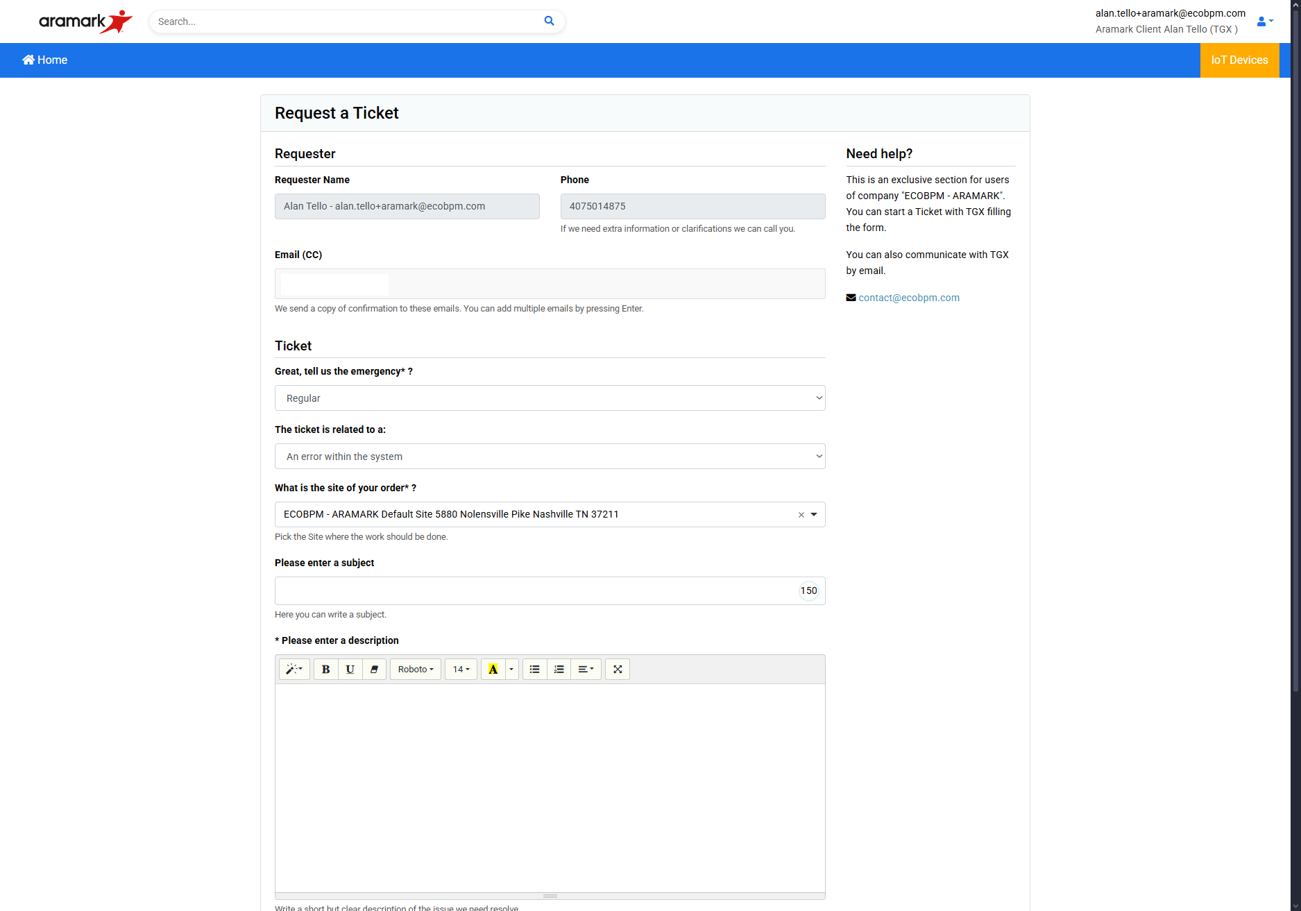Image resolution: width=1301 pixels, height=911 pixels.
Task: Open the user account menu icon
Action: pyautogui.click(x=1265, y=22)
